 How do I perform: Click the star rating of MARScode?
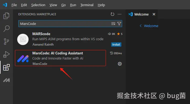120,34
